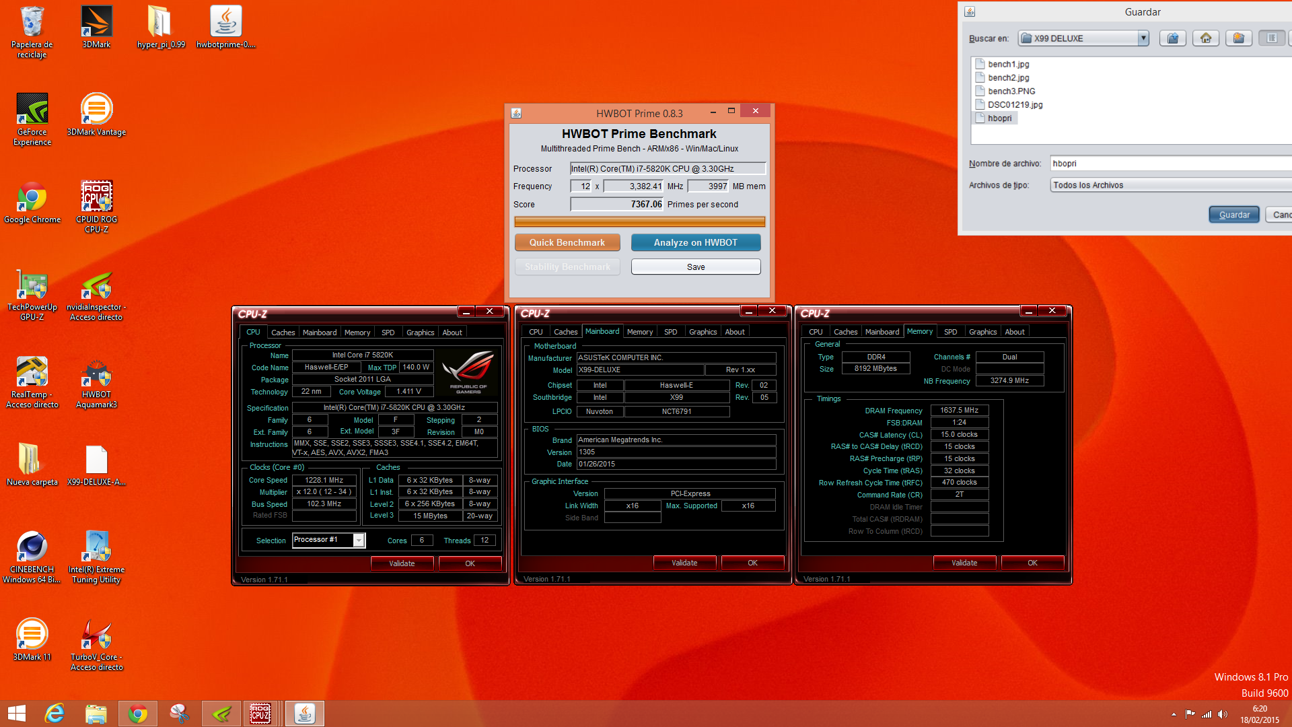Click the Processor name field in HWBOT Prime

coord(668,169)
